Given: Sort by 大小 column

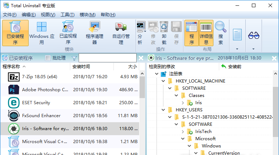Looking at the screenshot, I should point(126,67).
